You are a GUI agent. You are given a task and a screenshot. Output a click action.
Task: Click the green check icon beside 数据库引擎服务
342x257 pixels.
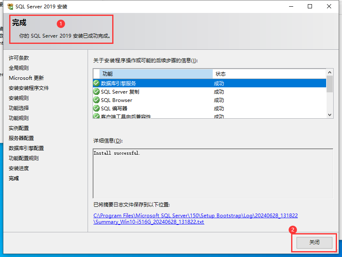[x=96, y=83]
